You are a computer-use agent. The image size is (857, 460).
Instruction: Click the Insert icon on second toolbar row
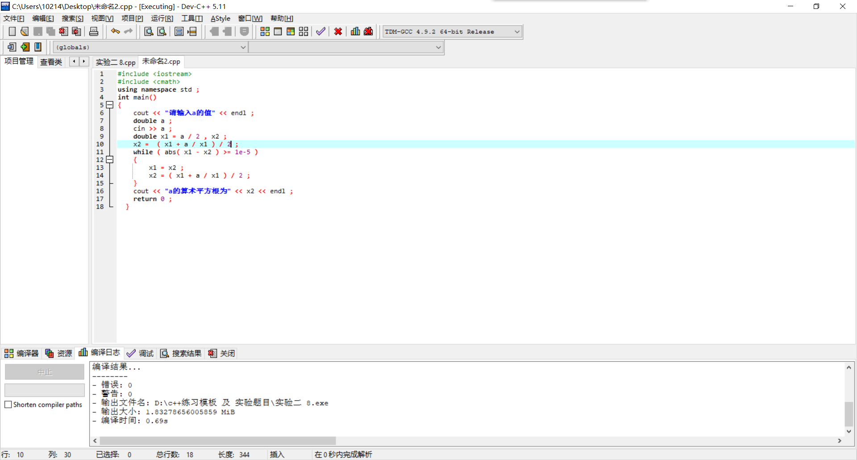(x=12, y=47)
